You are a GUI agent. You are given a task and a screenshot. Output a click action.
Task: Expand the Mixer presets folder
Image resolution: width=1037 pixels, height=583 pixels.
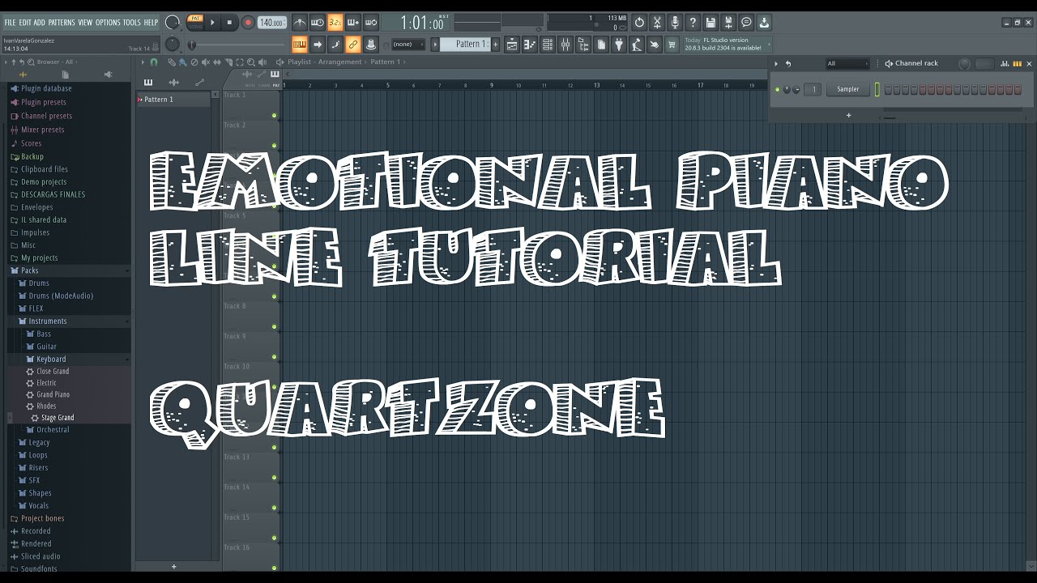tap(42, 130)
